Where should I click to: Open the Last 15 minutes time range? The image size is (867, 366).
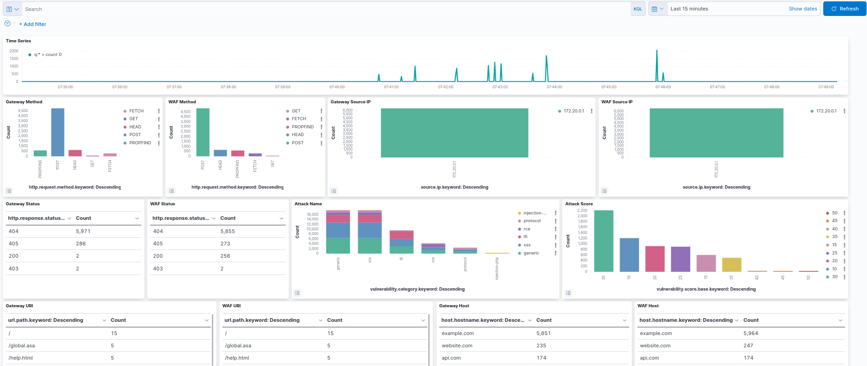(689, 9)
